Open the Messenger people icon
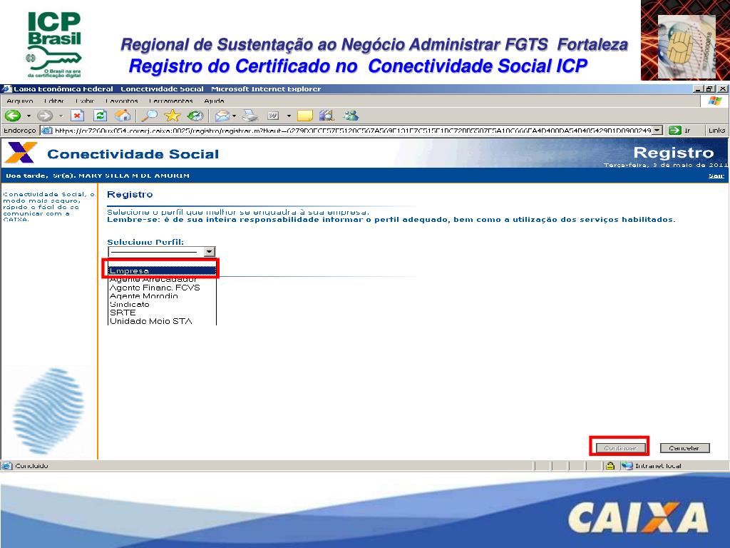 351,116
